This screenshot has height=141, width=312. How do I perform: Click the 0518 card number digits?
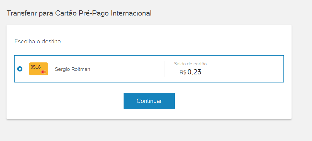point(36,67)
